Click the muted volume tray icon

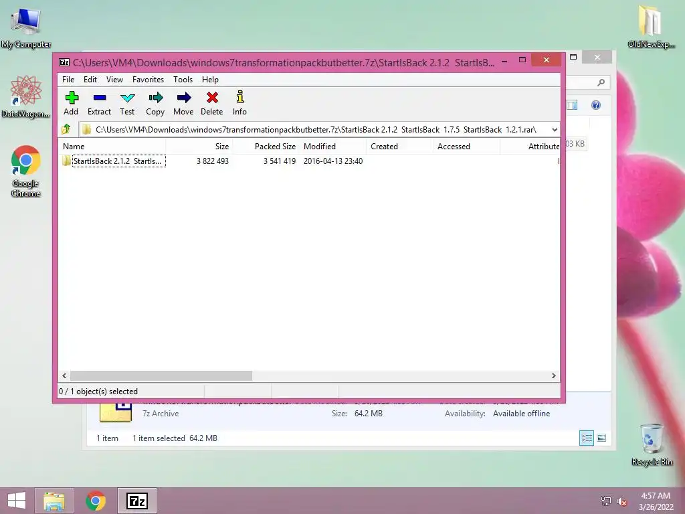coord(622,501)
